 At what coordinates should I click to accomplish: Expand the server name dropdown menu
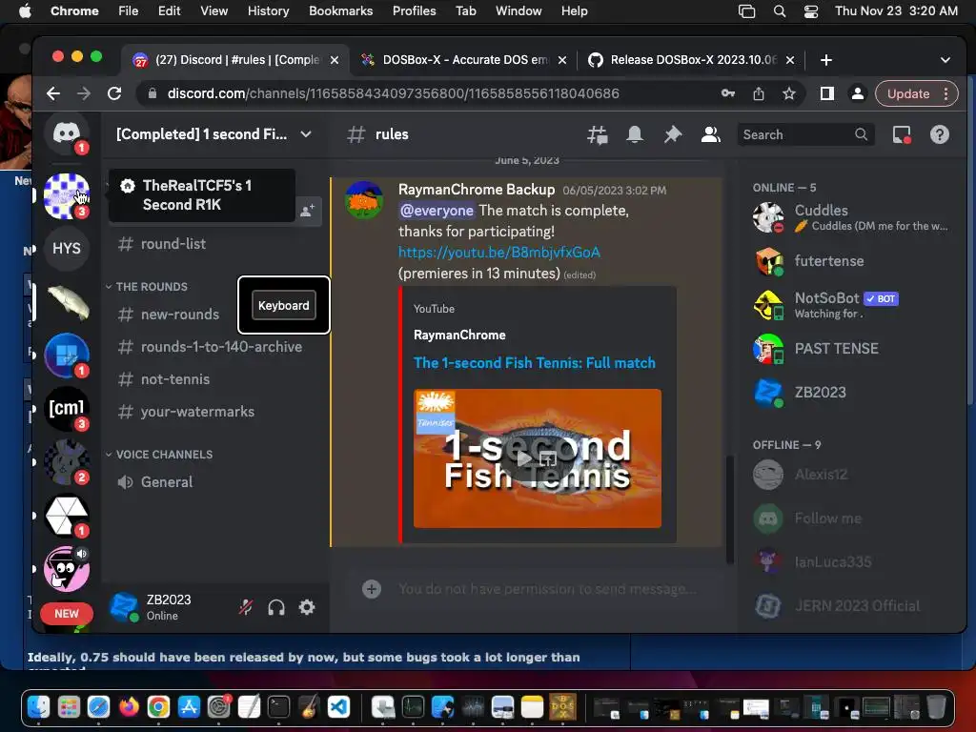point(306,134)
